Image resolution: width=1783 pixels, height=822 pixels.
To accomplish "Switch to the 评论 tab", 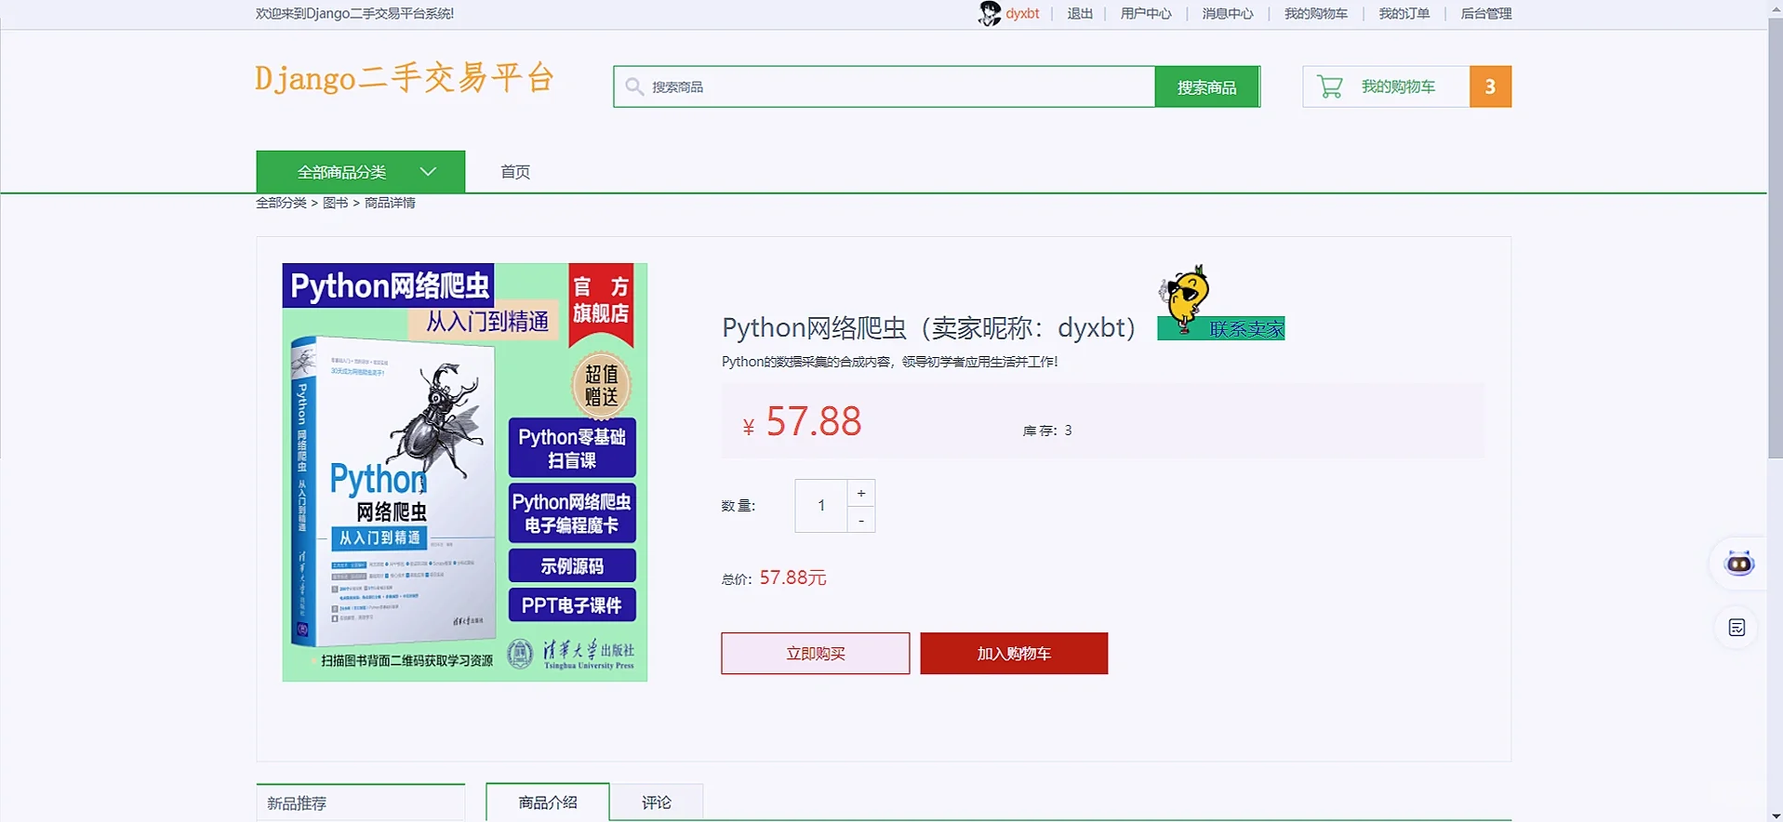I will 657,802.
